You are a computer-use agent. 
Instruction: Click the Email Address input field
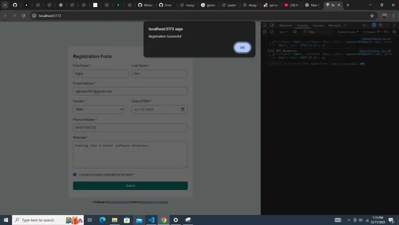[x=130, y=92]
